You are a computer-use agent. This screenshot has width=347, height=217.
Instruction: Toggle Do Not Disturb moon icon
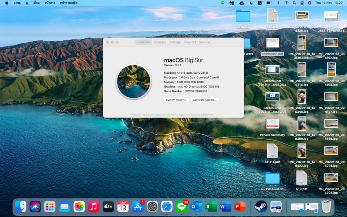251,3
